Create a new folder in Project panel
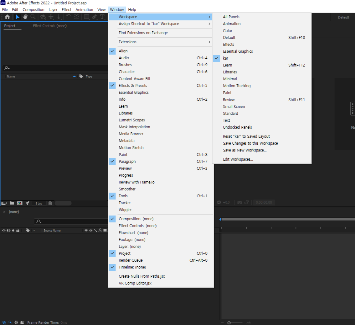 click(x=12, y=203)
